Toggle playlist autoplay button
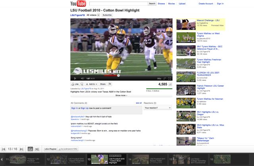The height and width of the screenshot is (166, 254). click(30, 149)
